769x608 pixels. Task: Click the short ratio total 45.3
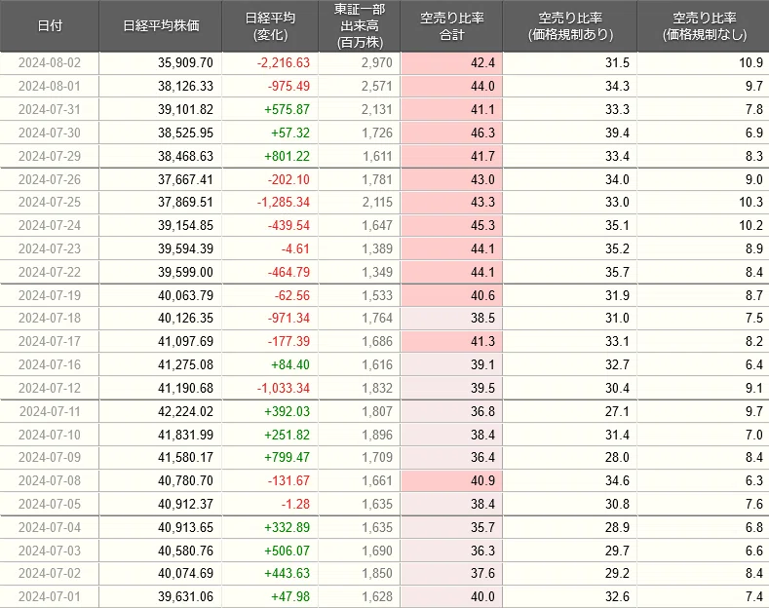click(x=483, y=225)
